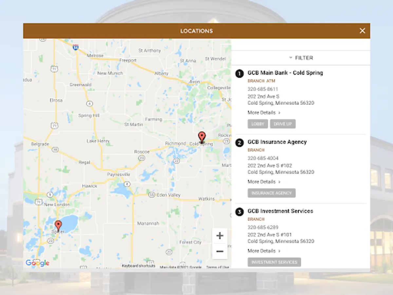The width and height of the screenshot is (393, 295).
Task: Click the Freeport label on map
Action: coord(128,61)
